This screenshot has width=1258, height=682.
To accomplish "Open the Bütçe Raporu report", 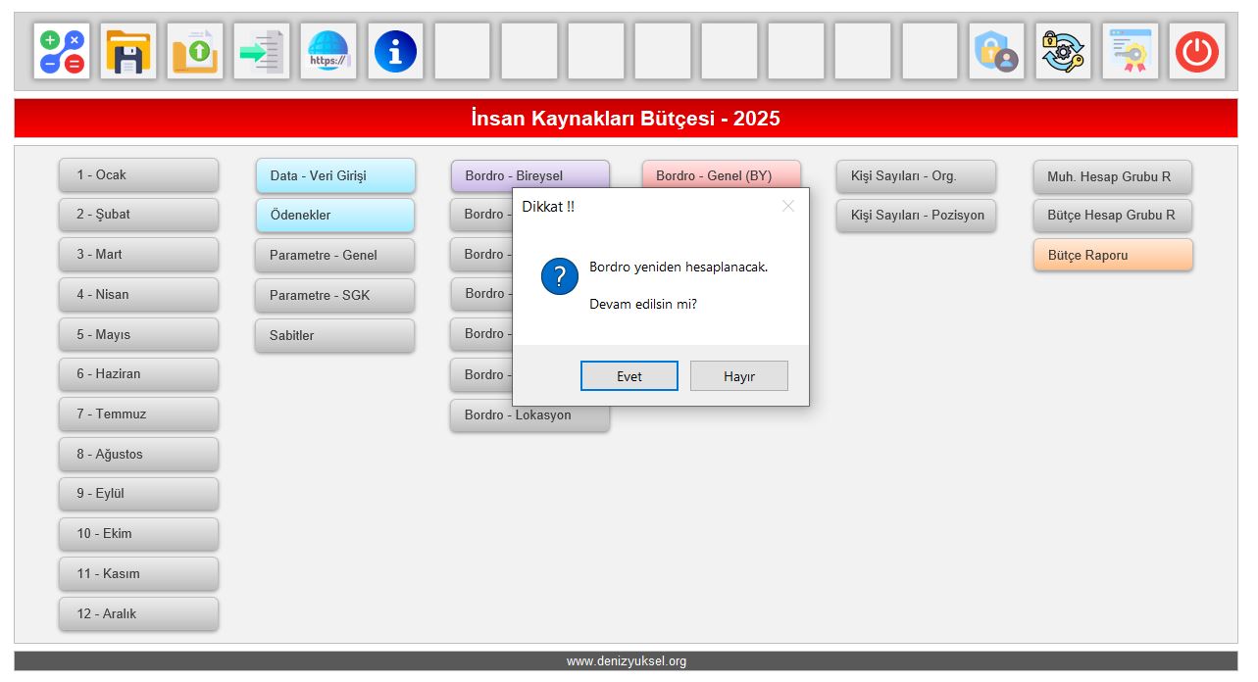I will click(1112, 256).
